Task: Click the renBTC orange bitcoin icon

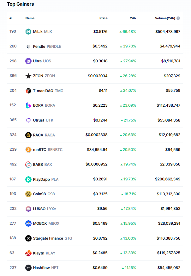Action: coord(28,150)
